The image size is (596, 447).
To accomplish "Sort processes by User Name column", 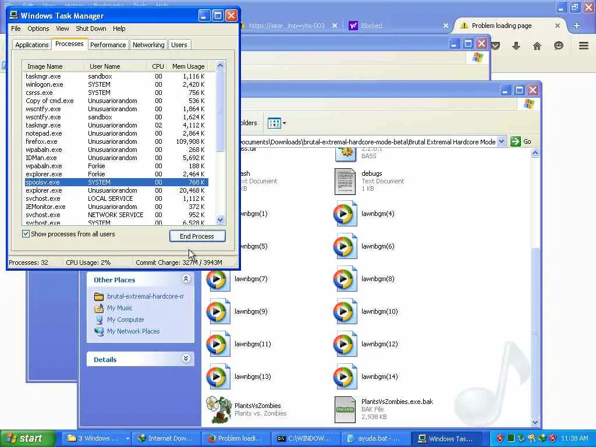I will (116, 66).
